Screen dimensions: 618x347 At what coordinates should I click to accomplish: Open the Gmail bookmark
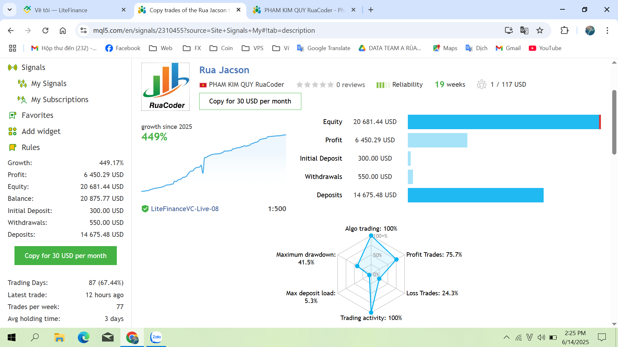pyautogui.click(x=508, y=48)
